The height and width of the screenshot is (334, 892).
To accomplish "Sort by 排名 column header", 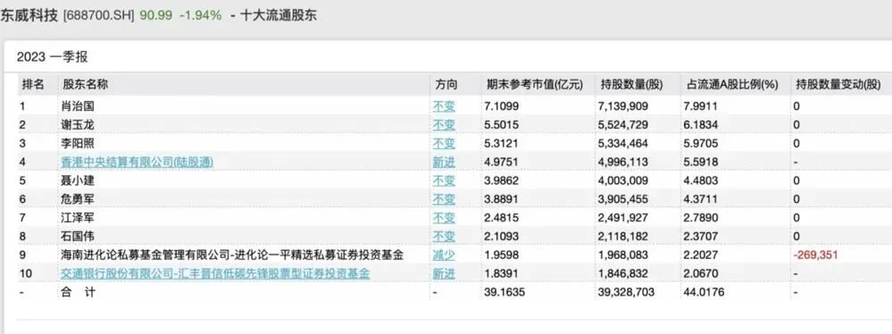I will (32, 85).
